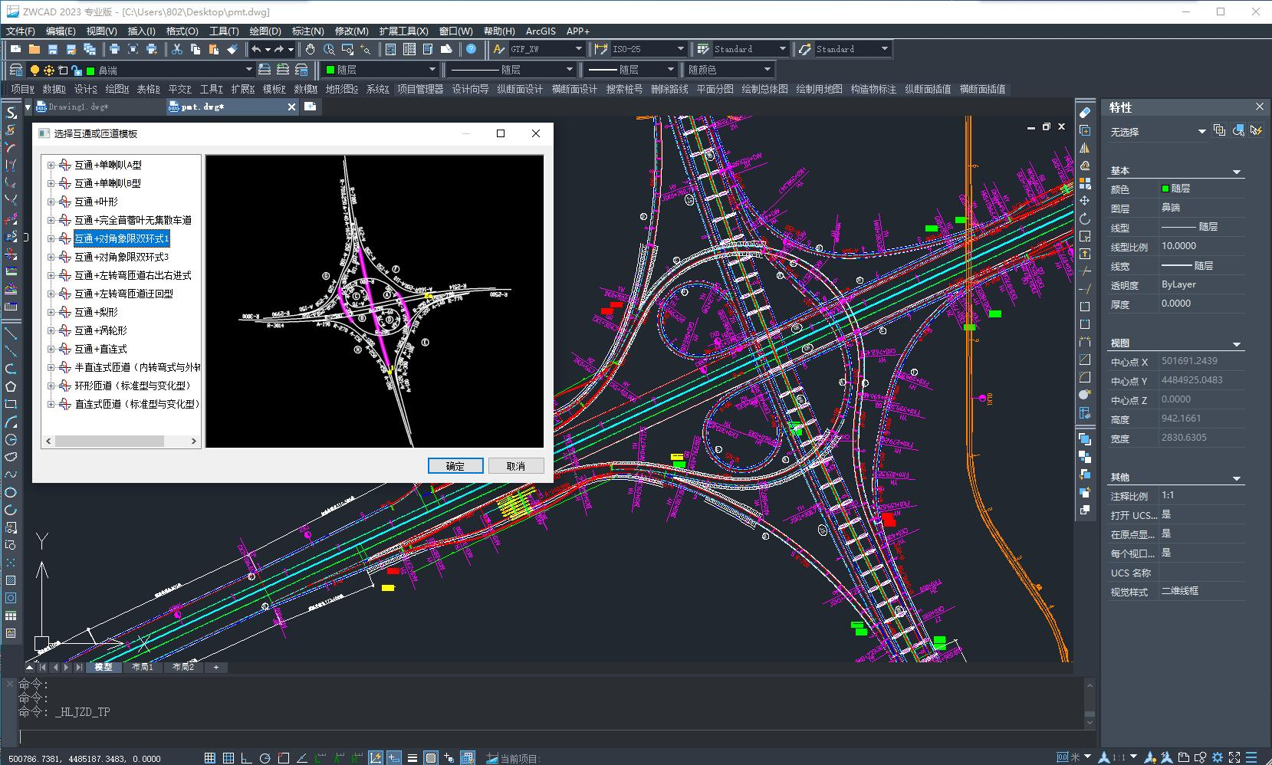This screenshot has height=765, width=1272.
Task: Click the Quick Select icon in properties panel
Action: click(x=1255, y=131)
